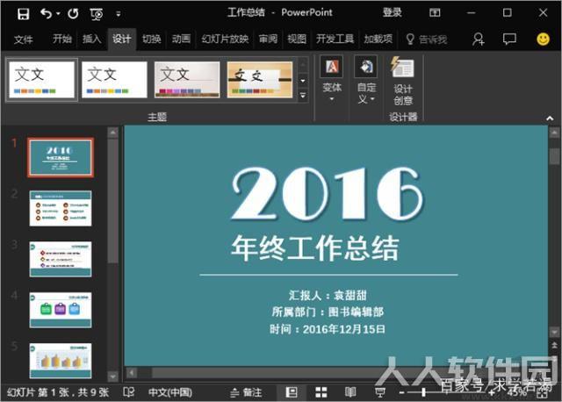Screen dimensions: 562x402
Task: Switch to Slide Sorter view icon
Action: [x=321, y=392]
